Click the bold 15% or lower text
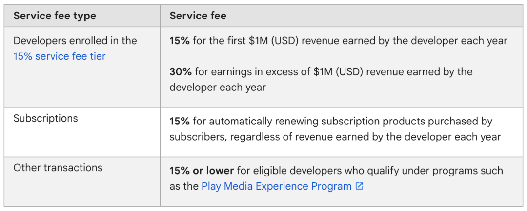 [202, 171]
